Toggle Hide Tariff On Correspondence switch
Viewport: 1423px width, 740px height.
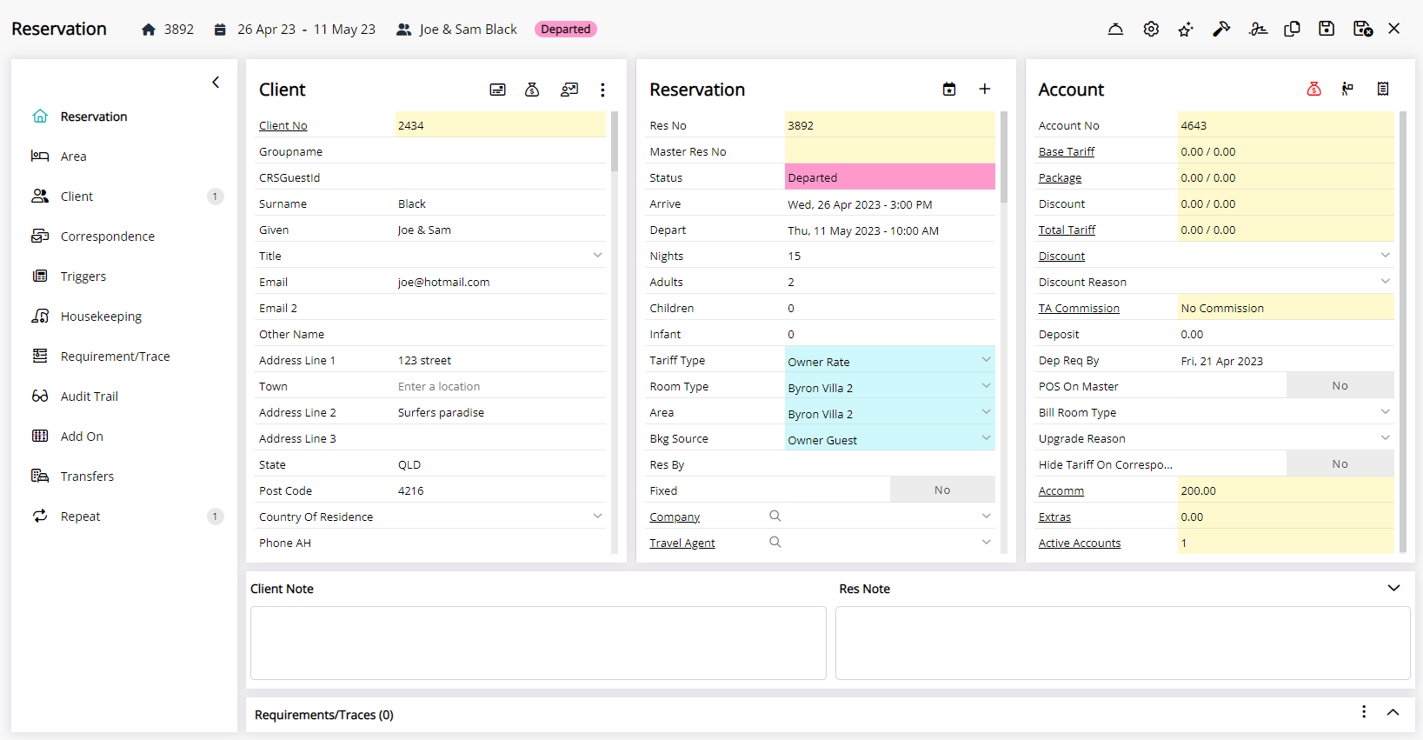pyautogui.click(x=1339, y=464)
